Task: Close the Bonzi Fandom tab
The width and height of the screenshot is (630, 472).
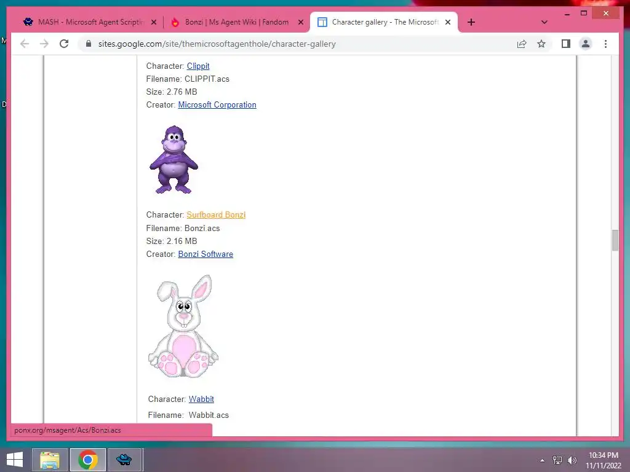Action: coord(300,22)
